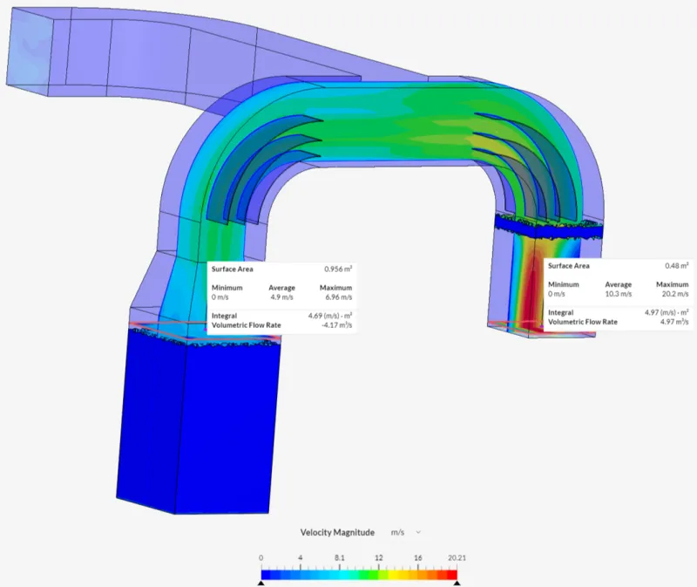The width and height of the screenshot is (697, 587).
Task: Click the 12 tick label on legend
Action: click(x=378, y=557)
